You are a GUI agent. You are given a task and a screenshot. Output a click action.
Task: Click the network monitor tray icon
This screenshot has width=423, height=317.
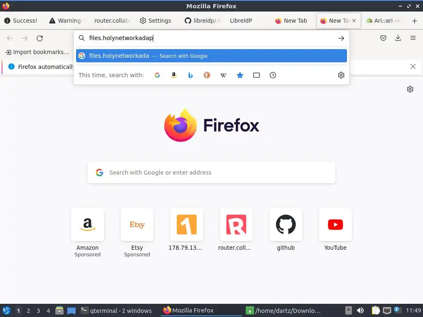[387, 310]
